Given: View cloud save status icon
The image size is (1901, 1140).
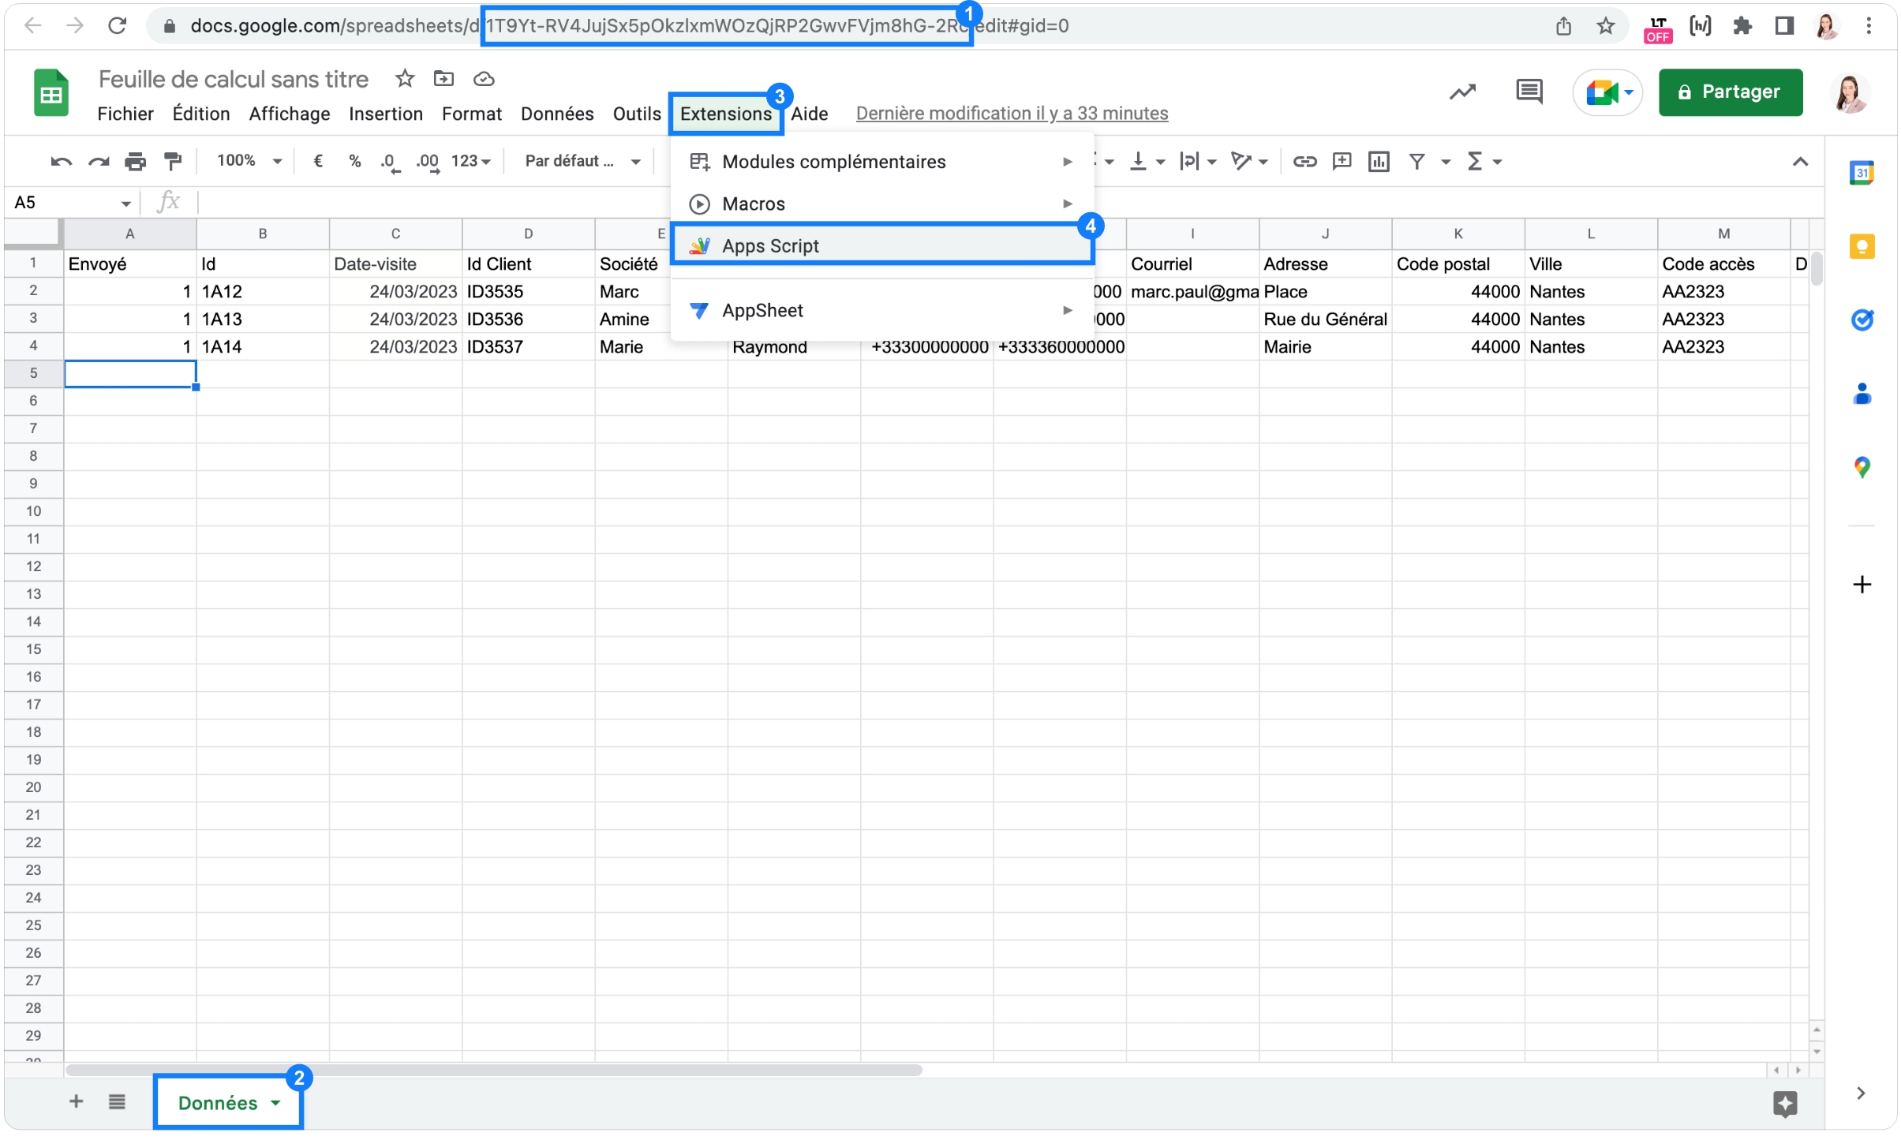Looking at the screenshot, I should click(x=483, y=79).
